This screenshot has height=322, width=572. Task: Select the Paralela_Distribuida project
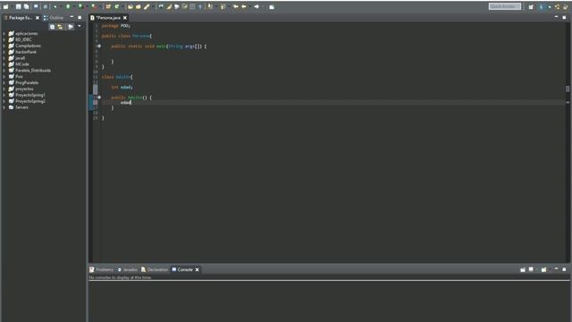point(33,71)
